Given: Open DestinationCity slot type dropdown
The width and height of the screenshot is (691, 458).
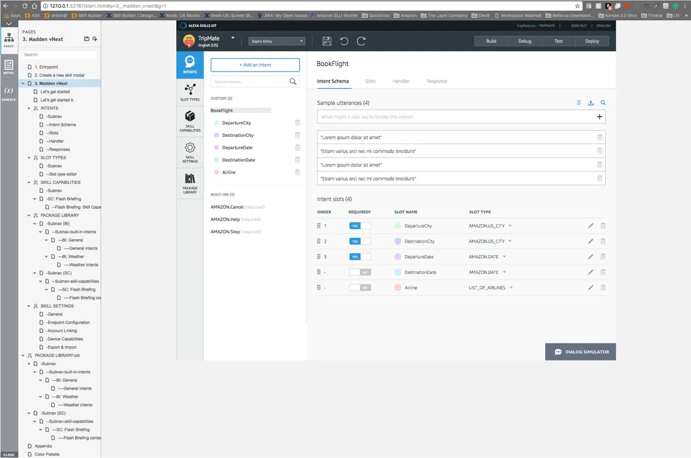Looking at the screenshot, I should 510,241.
